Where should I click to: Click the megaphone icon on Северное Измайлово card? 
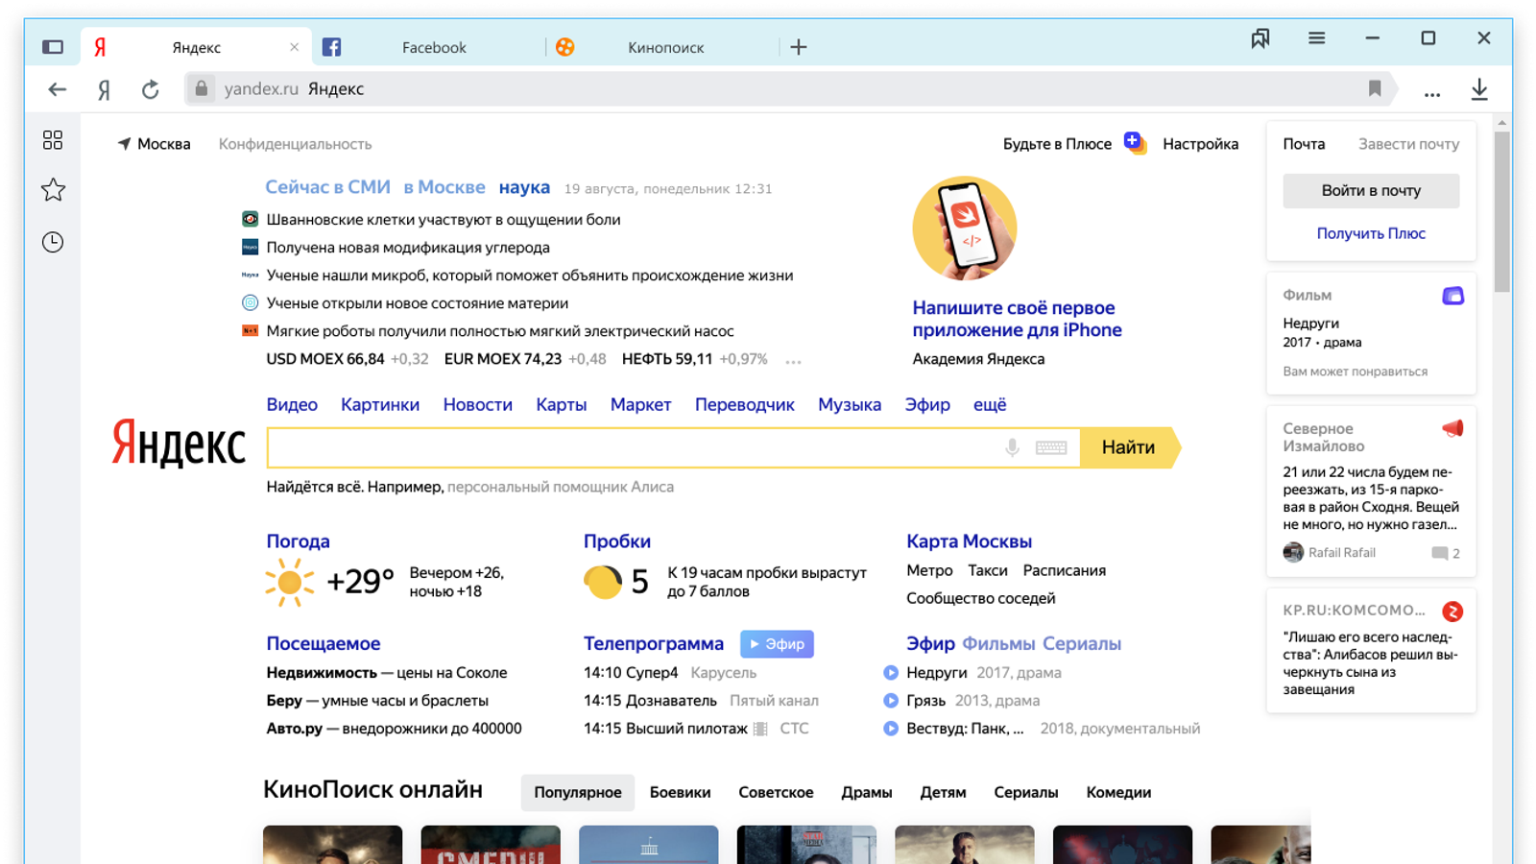tap(1452, 429)
